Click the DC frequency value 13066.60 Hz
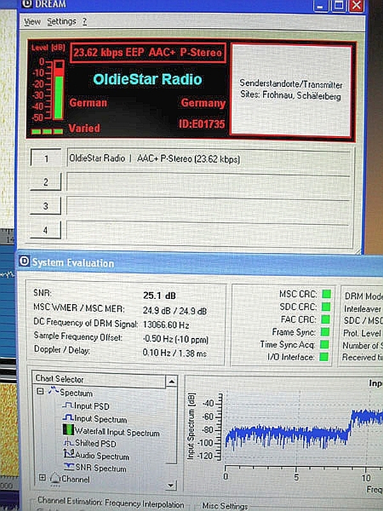383x511 pixels. 166,325
